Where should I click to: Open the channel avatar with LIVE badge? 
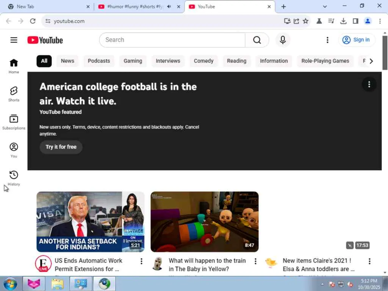coord(43,264)
